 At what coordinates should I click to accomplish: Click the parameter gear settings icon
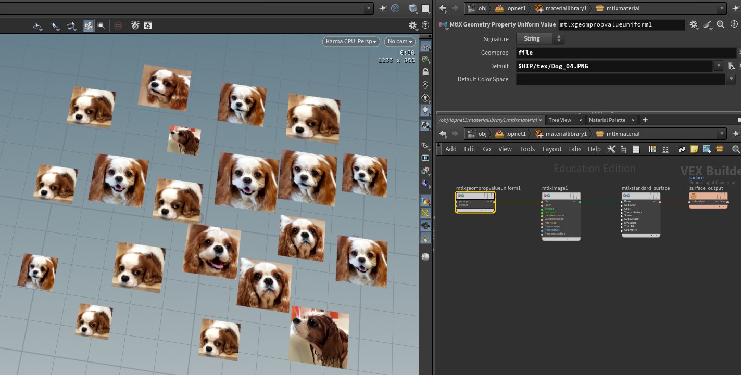coord(694,24)
